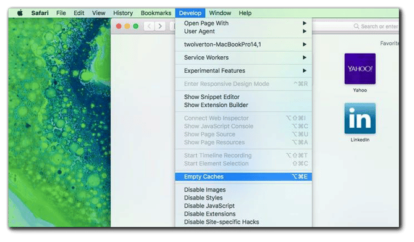The height and width of the screenshot is (242, 414).
Task: Choose Connect Web Inspector
Action: click(x=243, y=119)
